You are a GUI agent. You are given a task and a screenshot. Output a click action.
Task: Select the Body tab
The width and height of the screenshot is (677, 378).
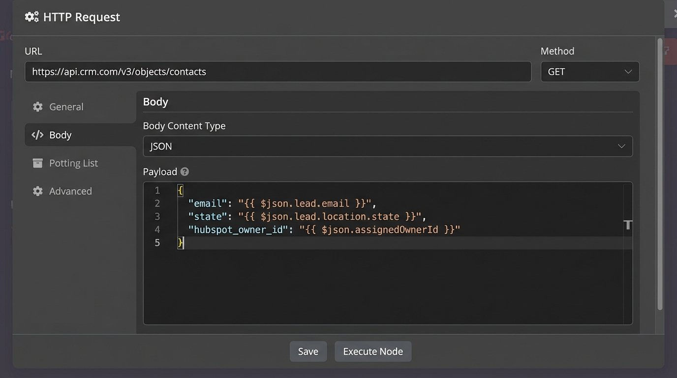click(61, 134)
